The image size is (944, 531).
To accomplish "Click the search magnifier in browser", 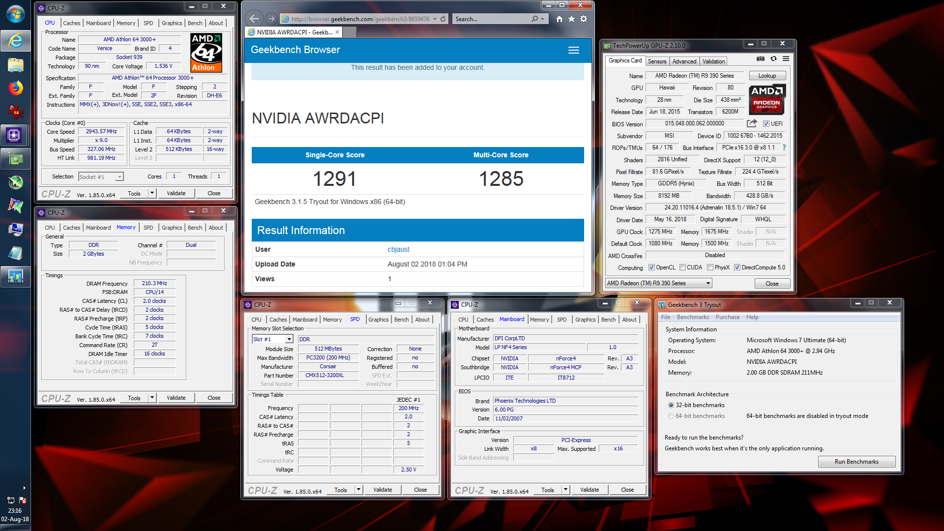I will (x=534, y=19).
